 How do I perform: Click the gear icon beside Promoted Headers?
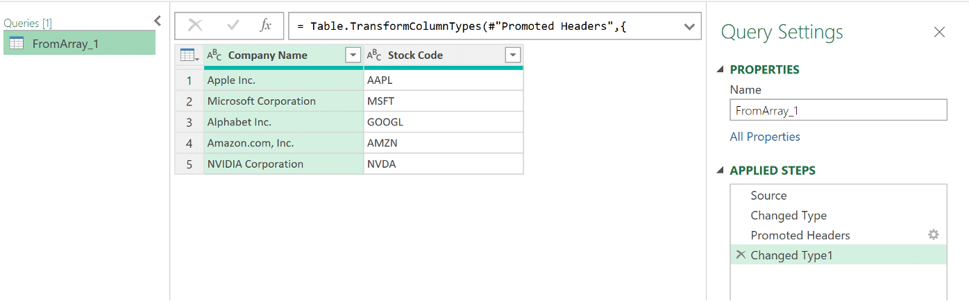point(934,235)
